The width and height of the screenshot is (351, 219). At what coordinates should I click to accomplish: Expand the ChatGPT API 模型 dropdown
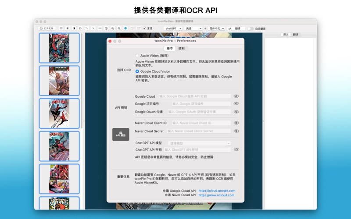coord(199,143)
